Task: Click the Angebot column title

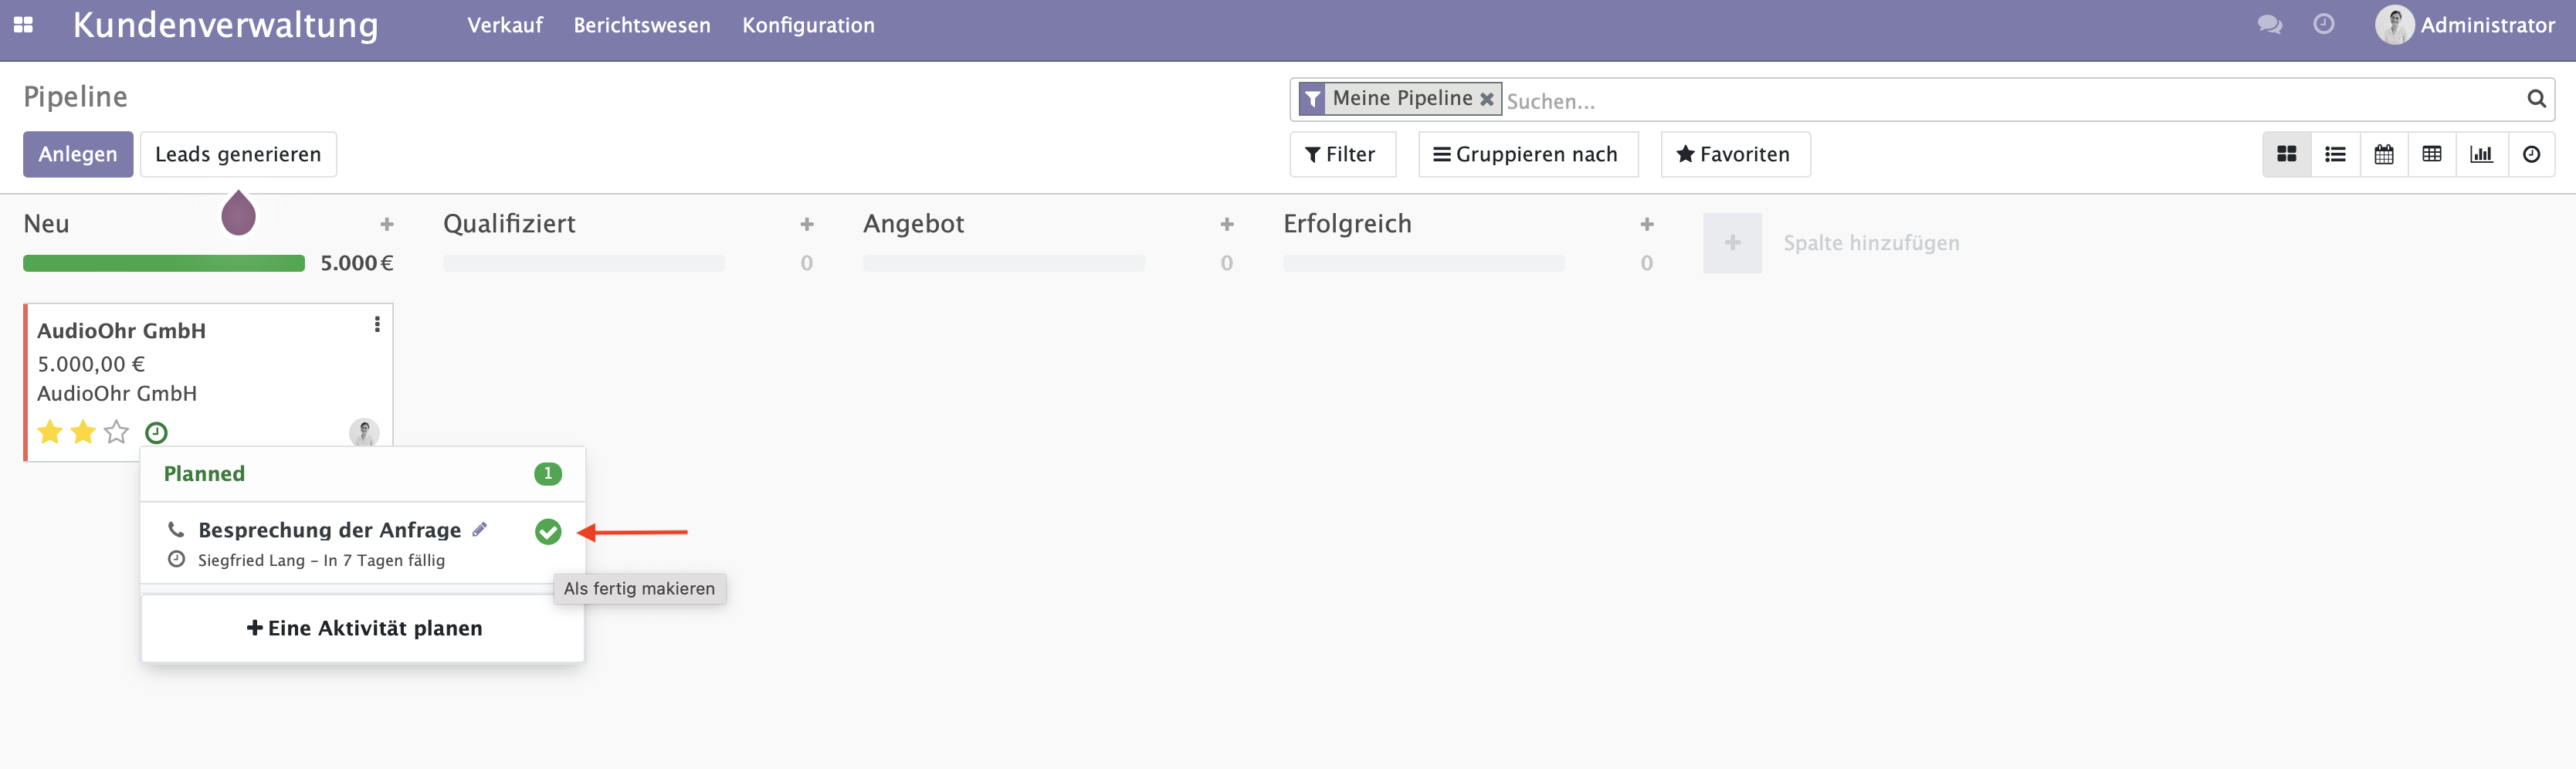Action: tap(913, 224)
